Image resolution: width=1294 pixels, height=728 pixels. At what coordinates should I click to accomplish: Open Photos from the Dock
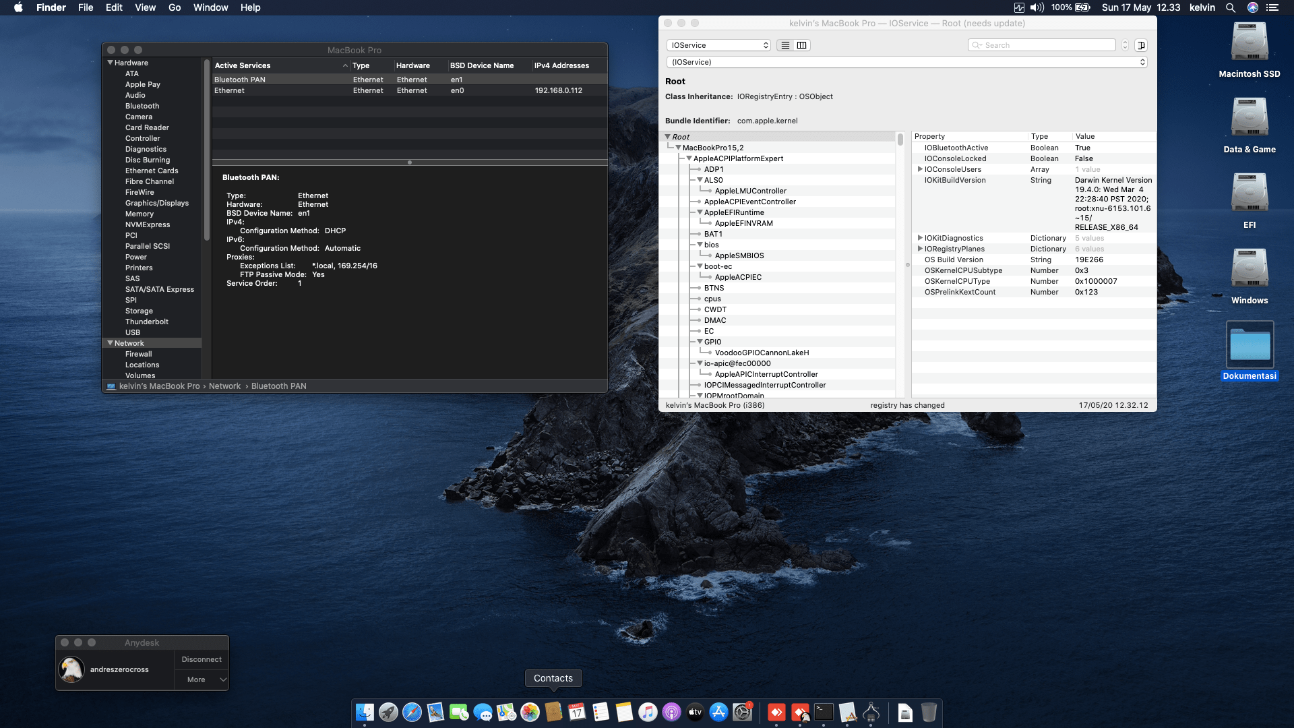(530, 712)
